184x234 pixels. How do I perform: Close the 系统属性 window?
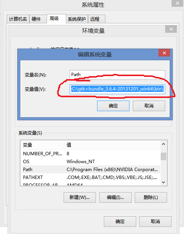[x=178, y=3]
